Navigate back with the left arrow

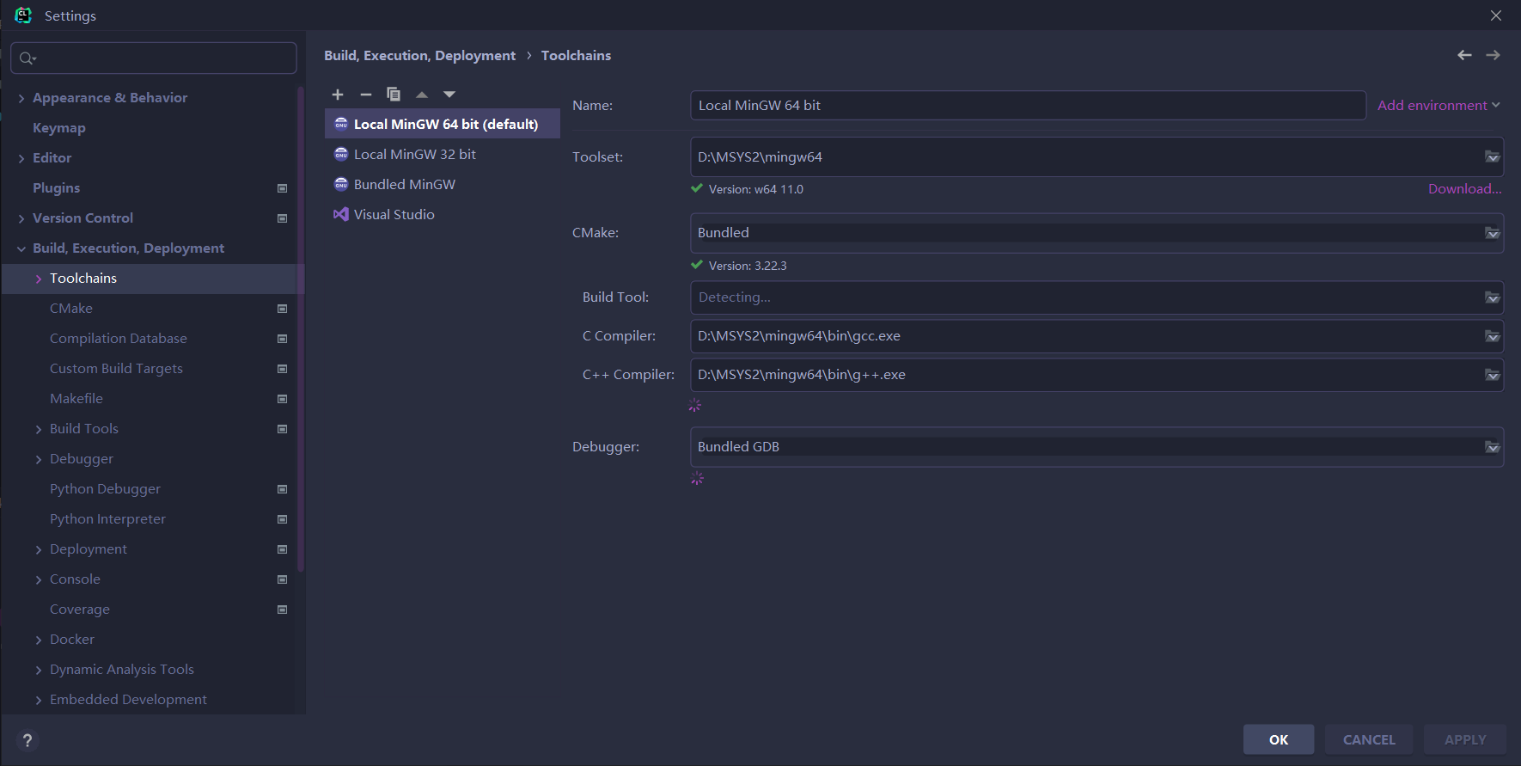1464,55
